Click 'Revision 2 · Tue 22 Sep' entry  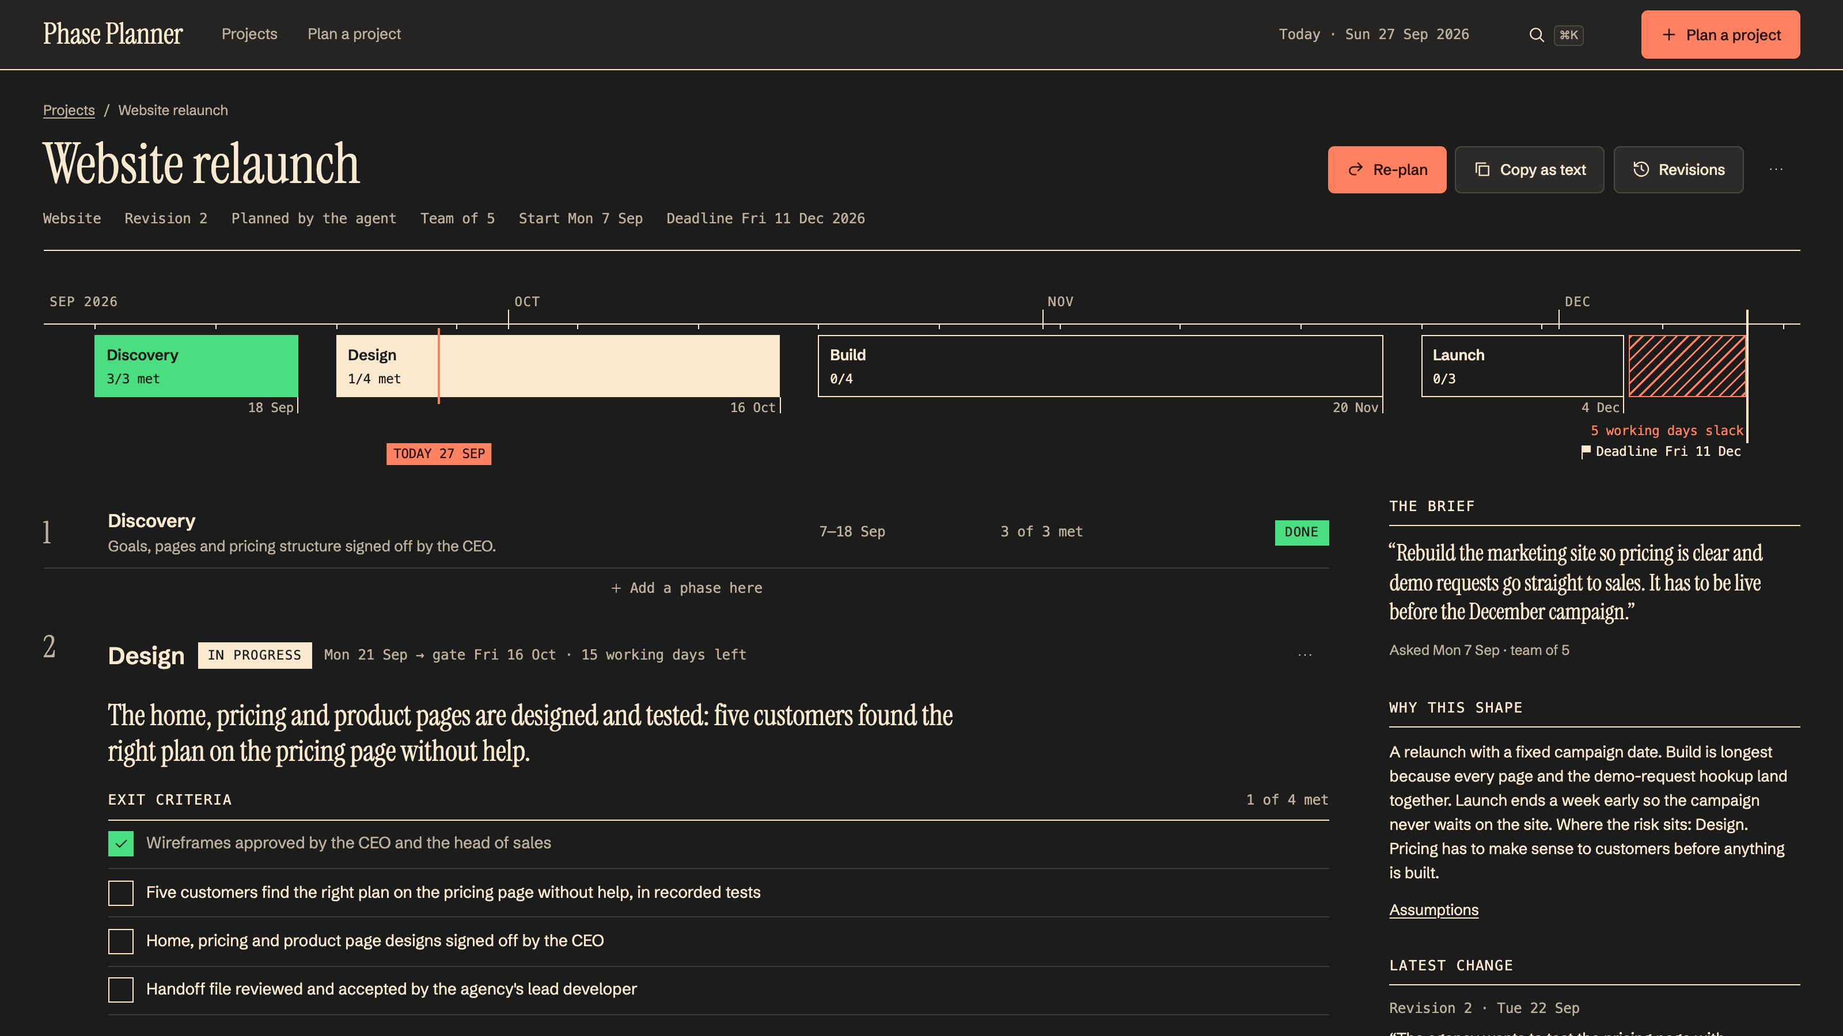[x=1484, y=1008]
